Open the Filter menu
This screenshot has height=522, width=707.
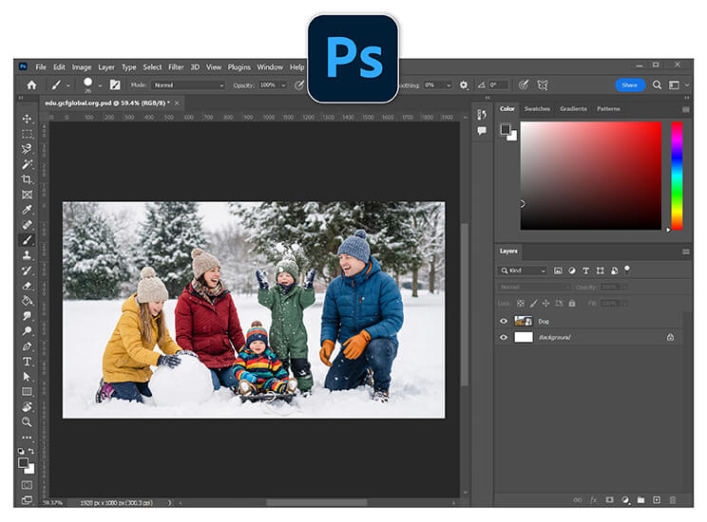pos(176,66)
